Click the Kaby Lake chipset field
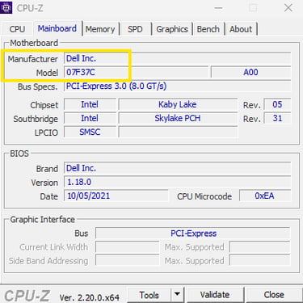Image resolution: width=303 pixels, height=303 pixels. tap(178, 104)
